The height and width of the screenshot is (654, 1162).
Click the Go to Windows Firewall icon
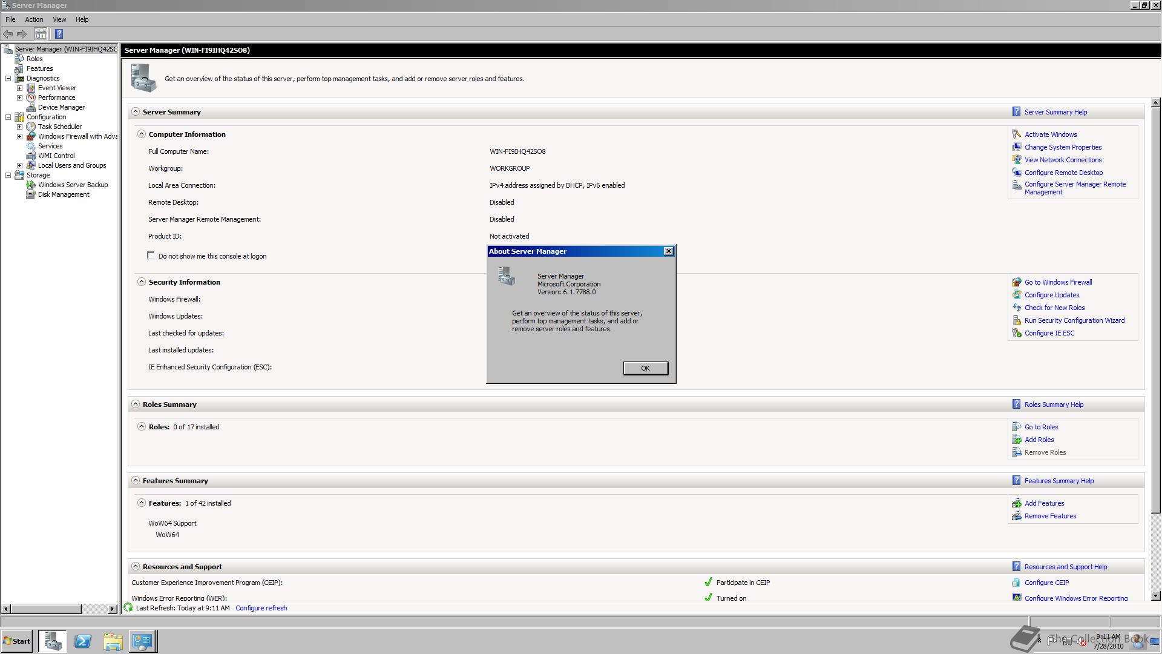tap(1017, 282)
